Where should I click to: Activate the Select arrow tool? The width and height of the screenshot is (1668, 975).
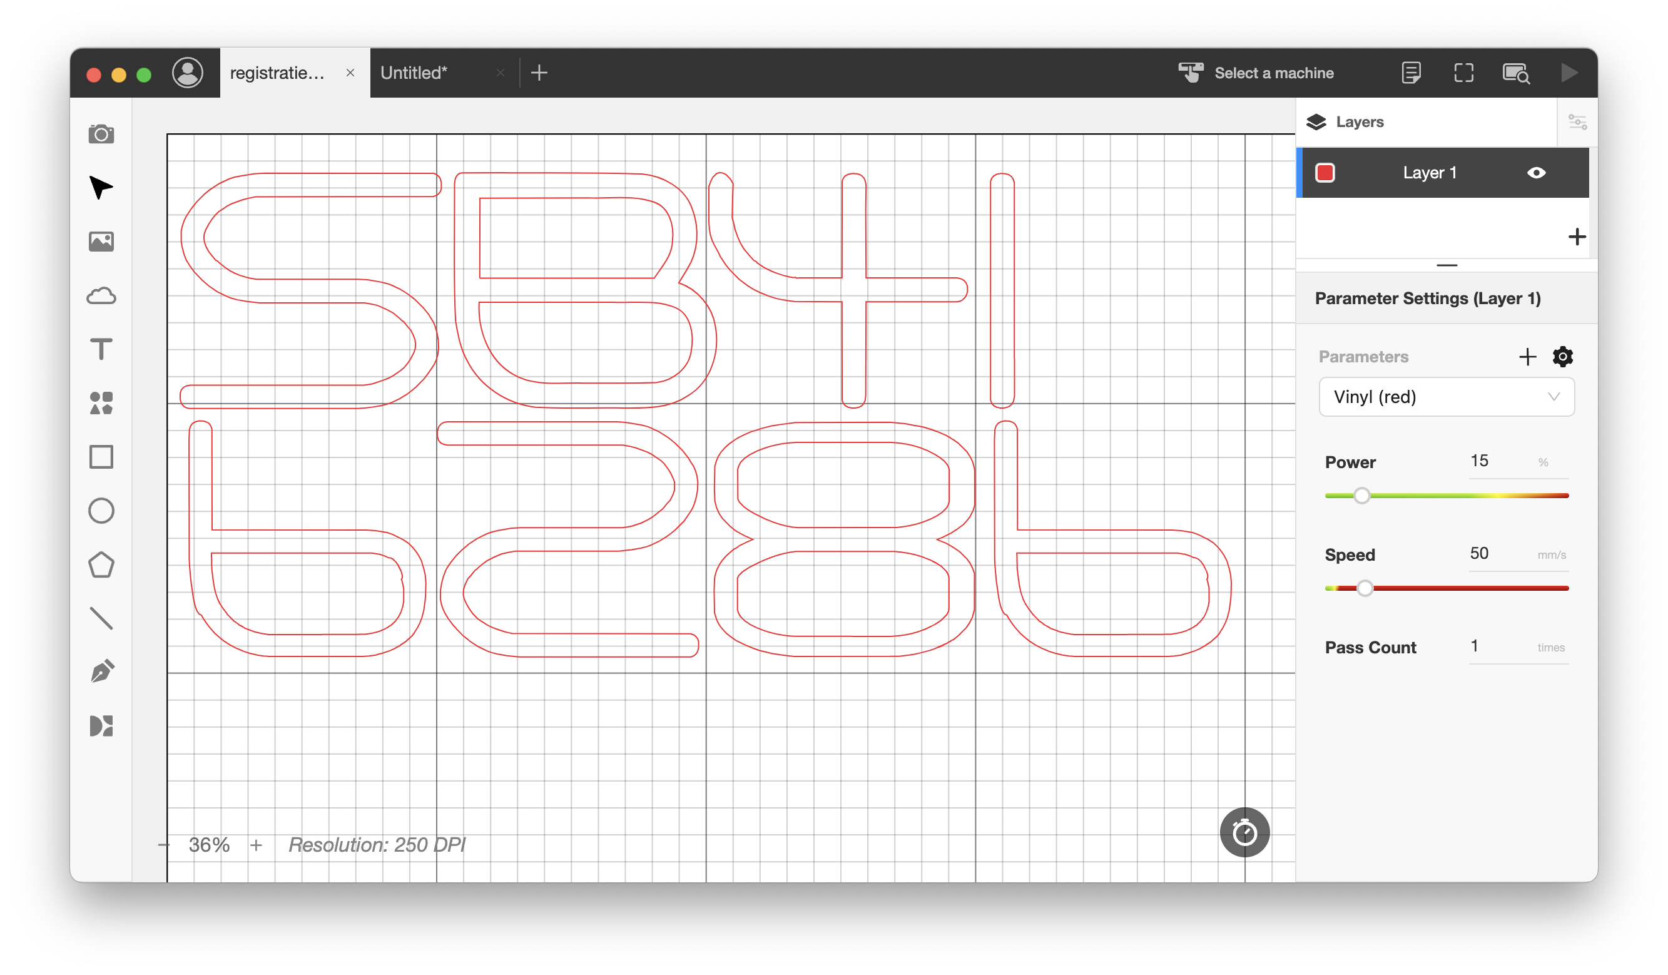click(x=101, y=187)
